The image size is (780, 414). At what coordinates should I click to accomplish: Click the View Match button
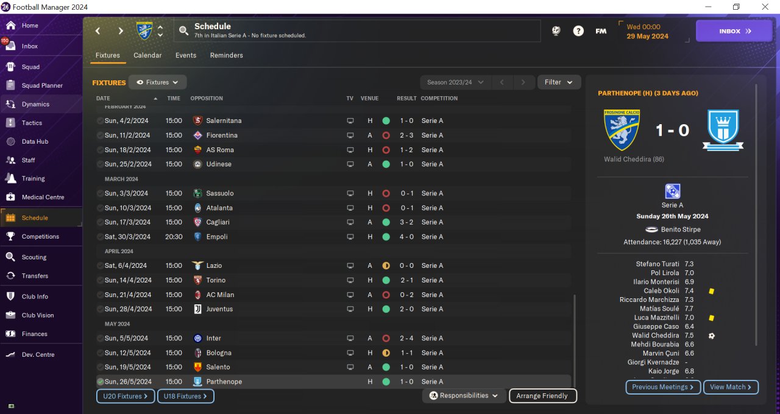[x=731, y=387]
